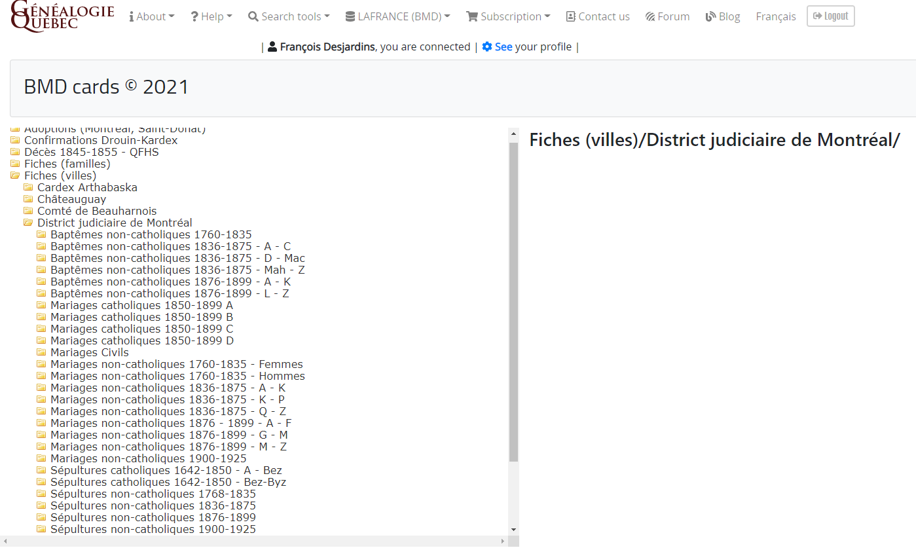Image resolution: width=916 pixels, height=550 pixels.
Task: Open Mariages non-catholiques 1836-1875 - A - K
Action: pyautogui.click(x=168, y=388)
